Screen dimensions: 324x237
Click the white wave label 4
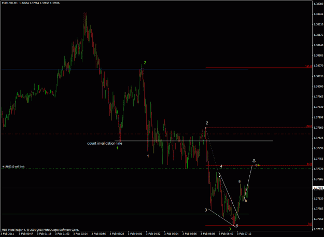221,166
